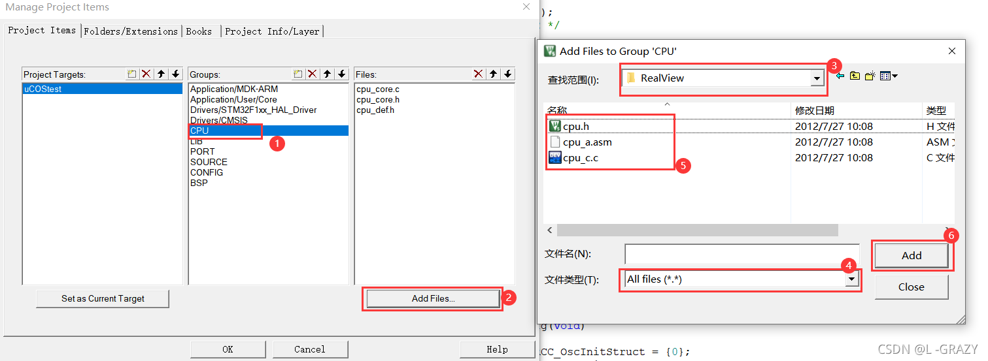Image resolution: width=988 pixels, height=361 pixels.
Task: Select uCOStest in Project Targets
Action: click(103, 89)
